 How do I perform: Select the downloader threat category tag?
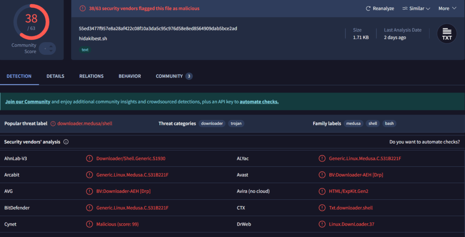pyautogui.click(x=212, y=123)
